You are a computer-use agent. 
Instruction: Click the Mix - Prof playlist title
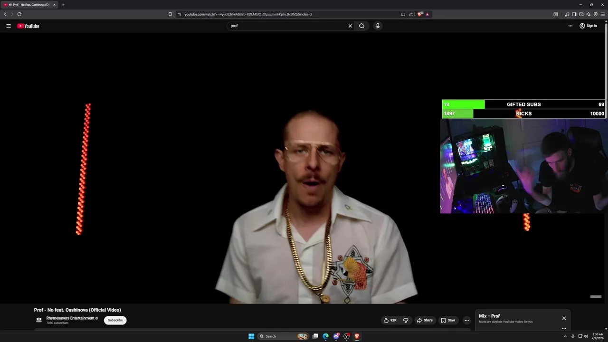[x=489, y=316]
